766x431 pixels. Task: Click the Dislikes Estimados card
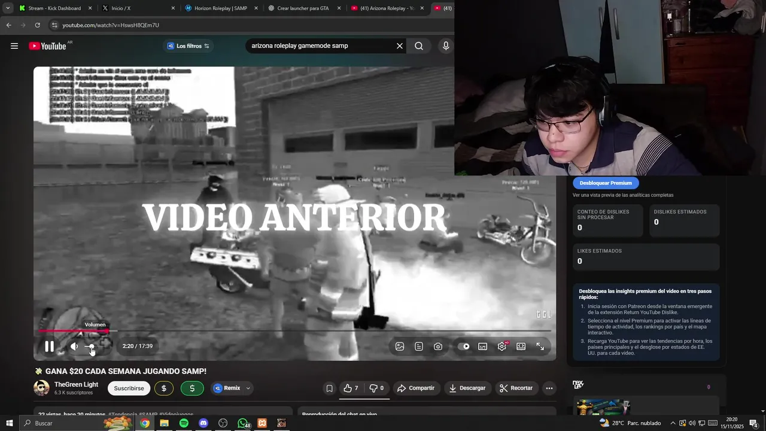684,220
